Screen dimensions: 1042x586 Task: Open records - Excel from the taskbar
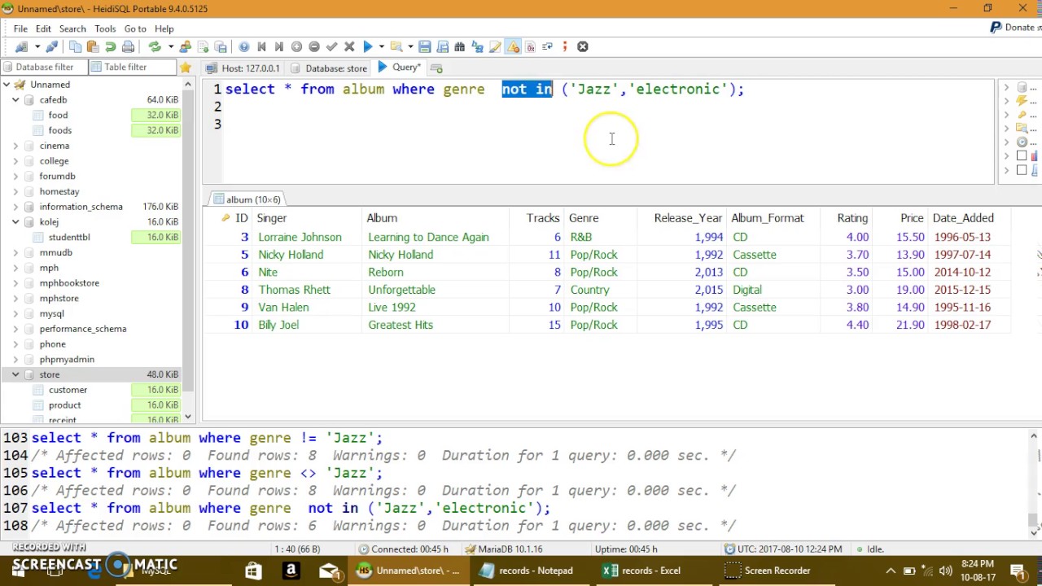click(x=641, y=571)
